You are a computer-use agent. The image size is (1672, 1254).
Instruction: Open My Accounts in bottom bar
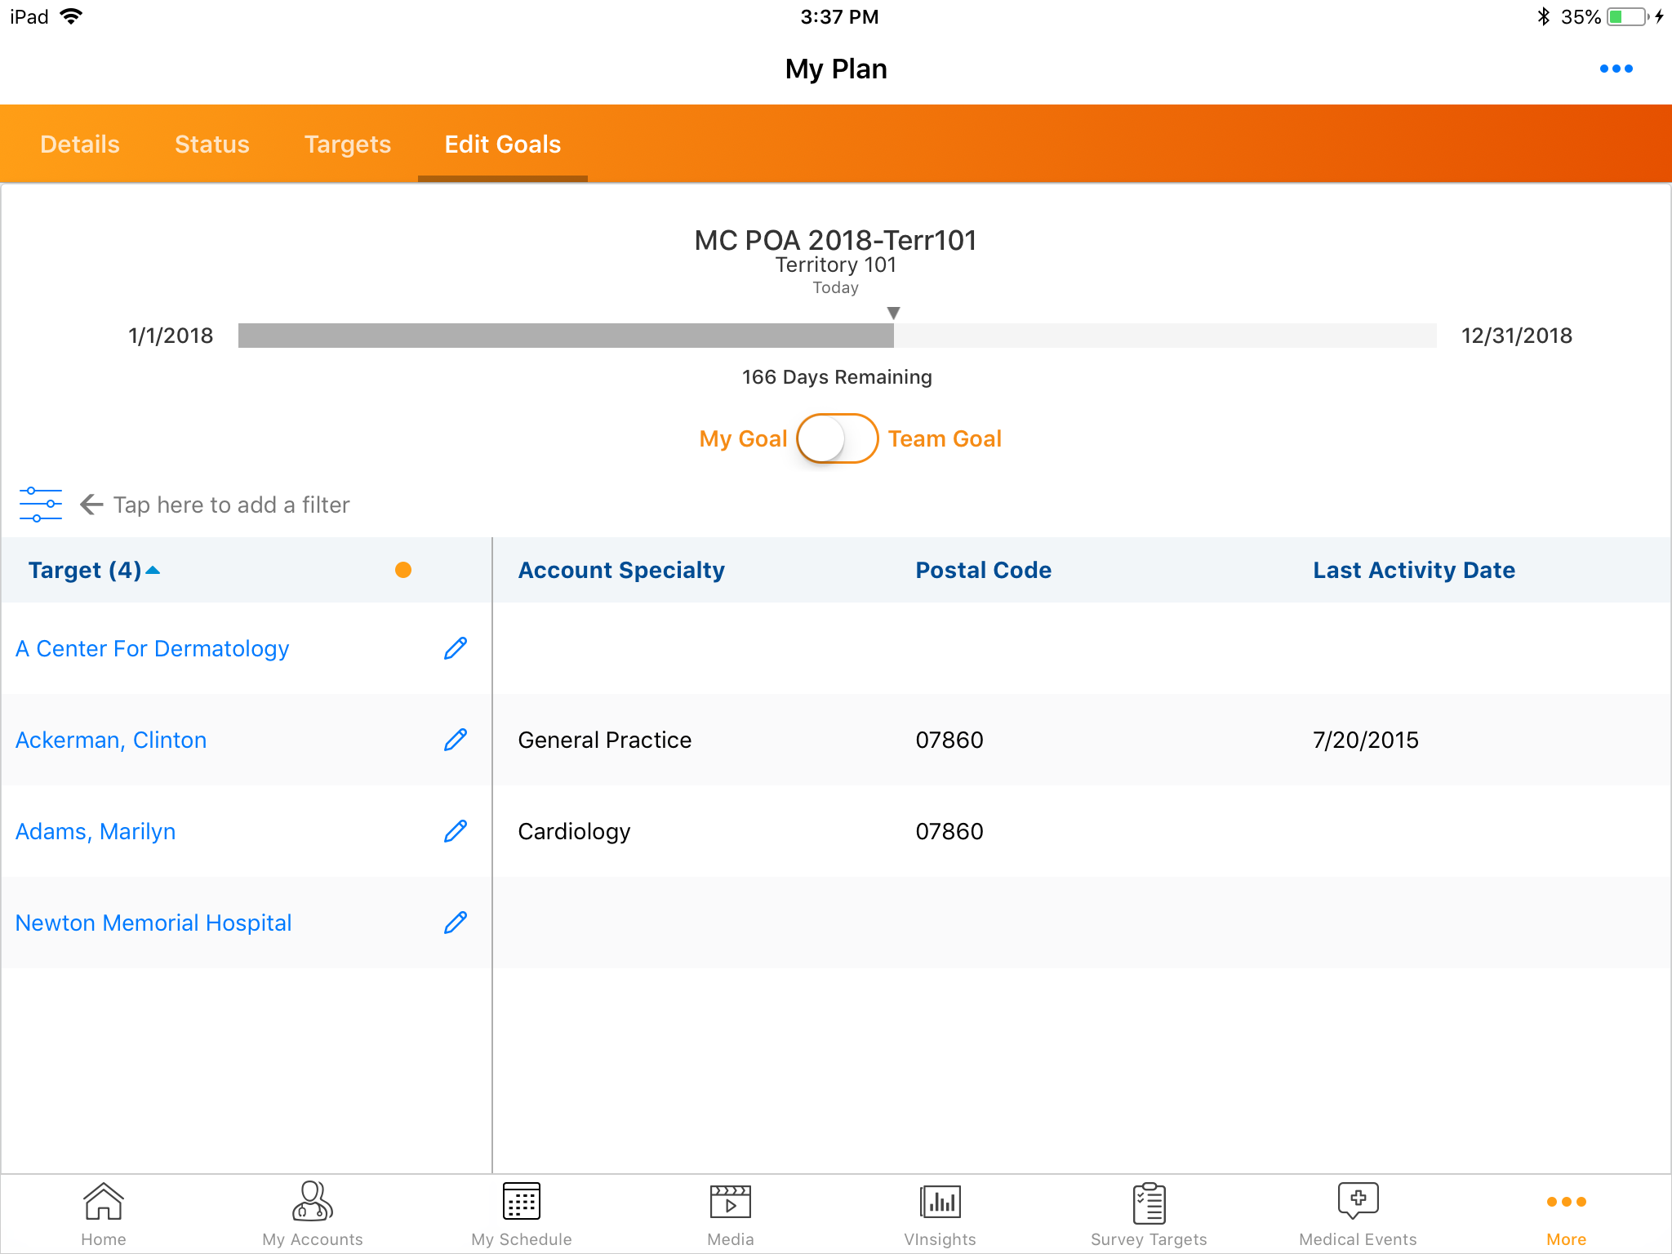click(312, 1212)
